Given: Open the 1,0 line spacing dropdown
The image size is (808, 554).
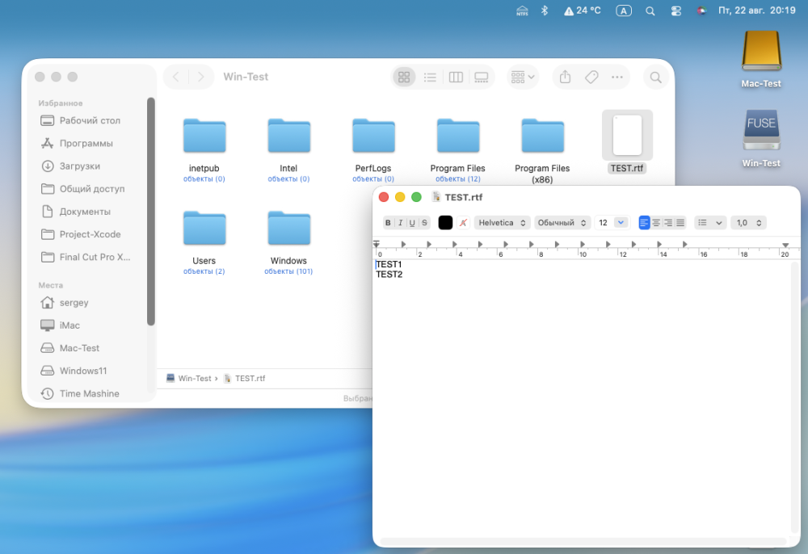Looking at the screenshot, I should (749, 223).
